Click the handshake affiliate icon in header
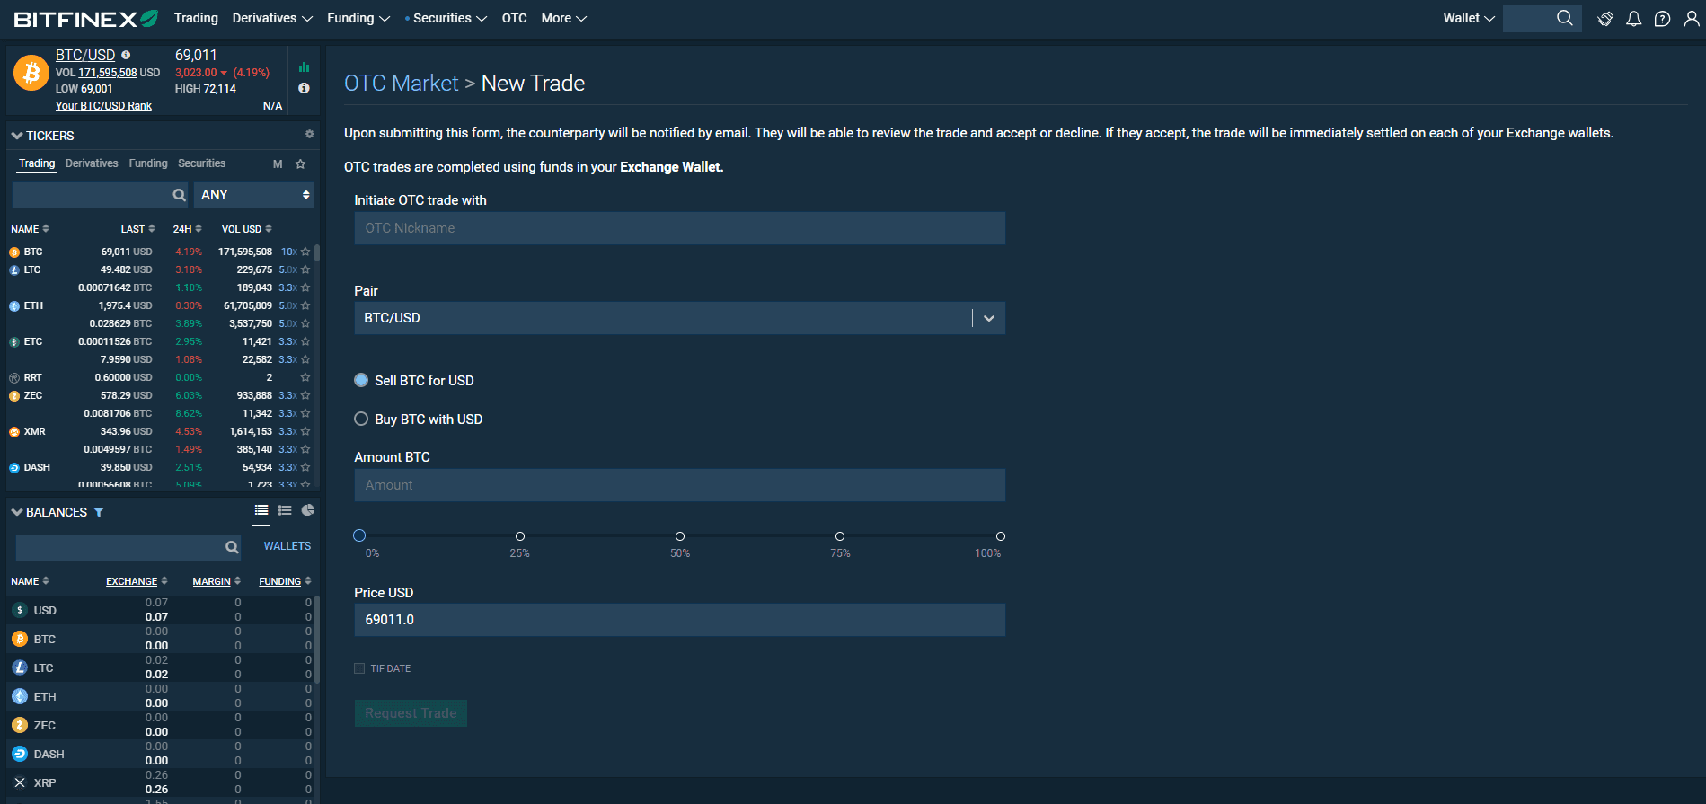This screenshot has width=1706, height=804. [x=1605, y=18]
